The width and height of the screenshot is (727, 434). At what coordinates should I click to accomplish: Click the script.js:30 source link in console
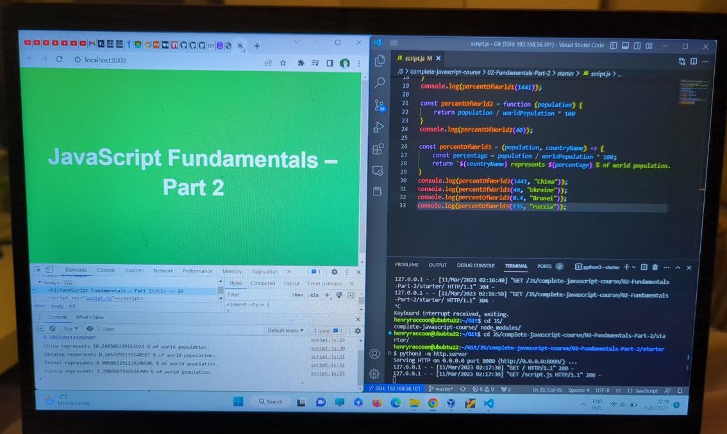point(328,348)
